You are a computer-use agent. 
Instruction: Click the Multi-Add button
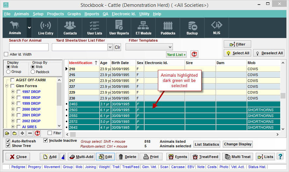click(82, 157)
